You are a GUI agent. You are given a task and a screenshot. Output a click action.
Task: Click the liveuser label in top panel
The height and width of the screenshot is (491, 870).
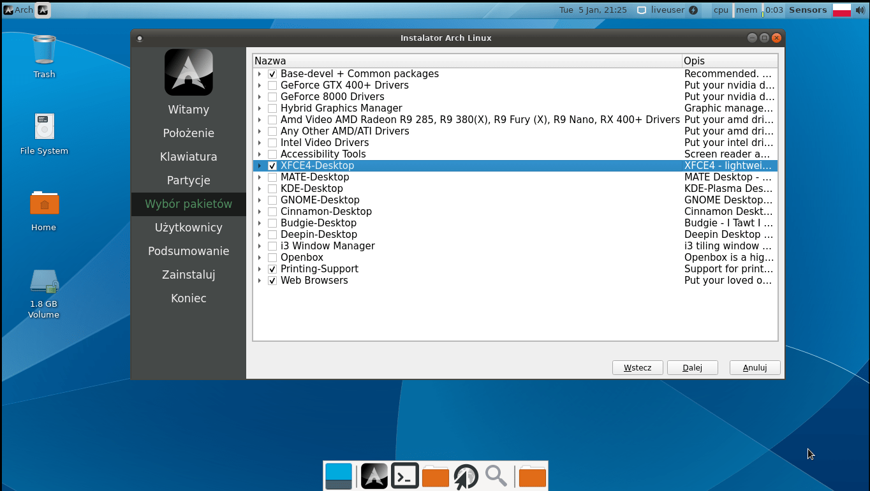pos(668,10)
